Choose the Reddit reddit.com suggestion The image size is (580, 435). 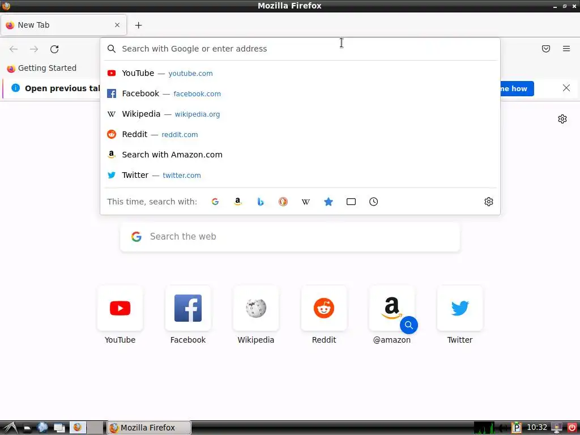tap(300, 134)
